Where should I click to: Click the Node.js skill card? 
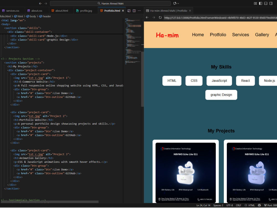pos(268,81)
